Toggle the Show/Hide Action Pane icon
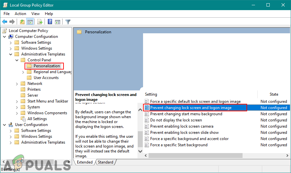Viewport: 291px width, 173px height. [58, 22]
